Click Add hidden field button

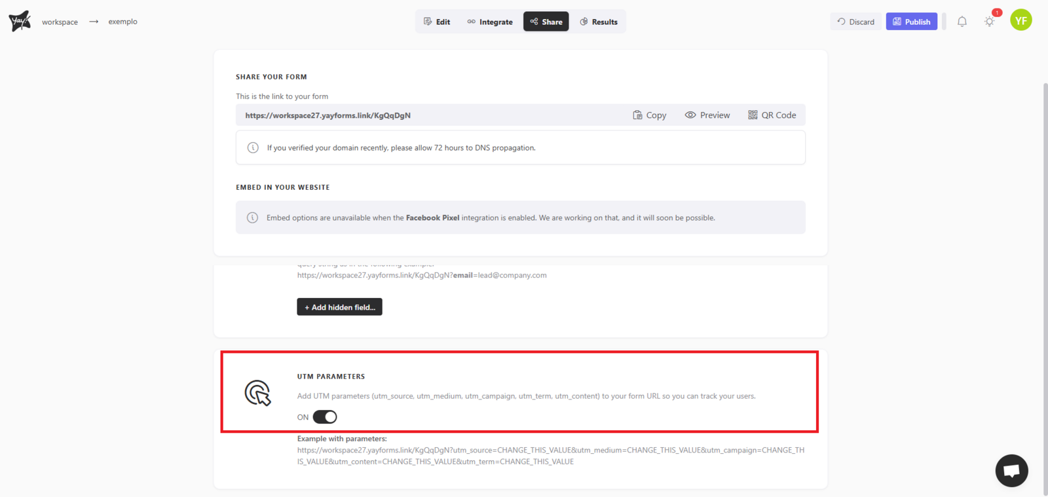point(339,307)
